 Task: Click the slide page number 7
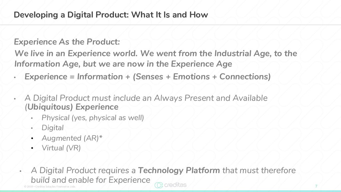pos(316,186)
